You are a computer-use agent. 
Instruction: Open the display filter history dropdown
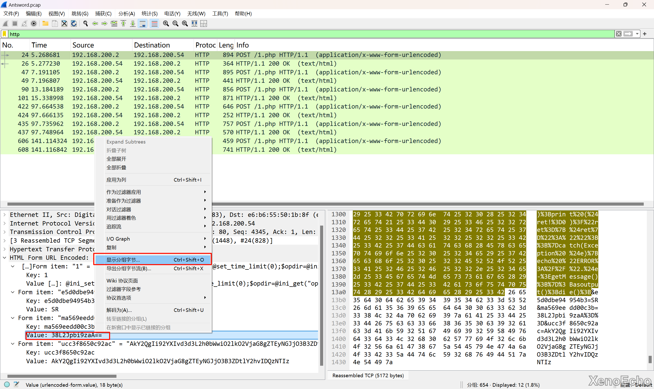tap(637, 34)
